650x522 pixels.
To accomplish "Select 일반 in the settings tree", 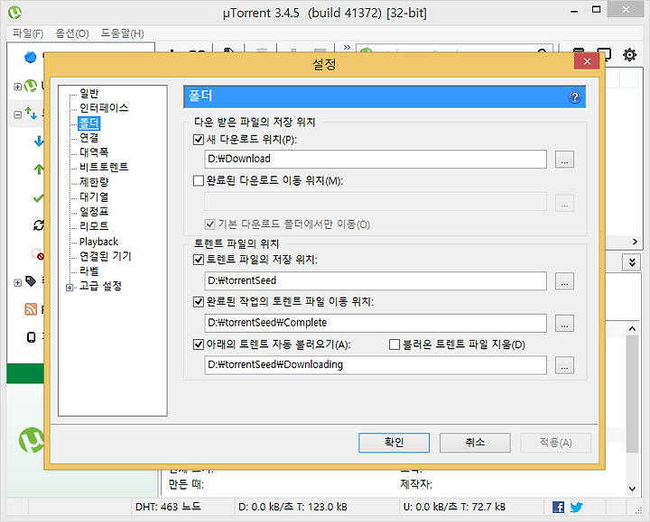I will (x=88, y=93).
